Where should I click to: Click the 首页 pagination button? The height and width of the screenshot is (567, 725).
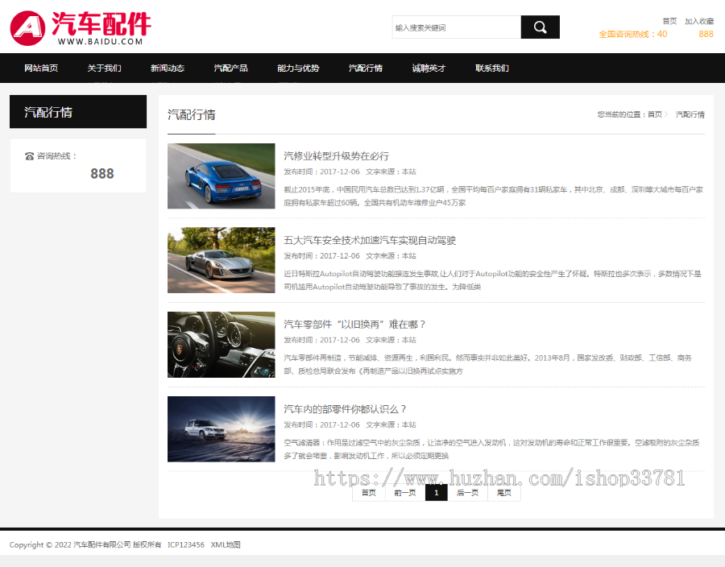coord(368,493)
